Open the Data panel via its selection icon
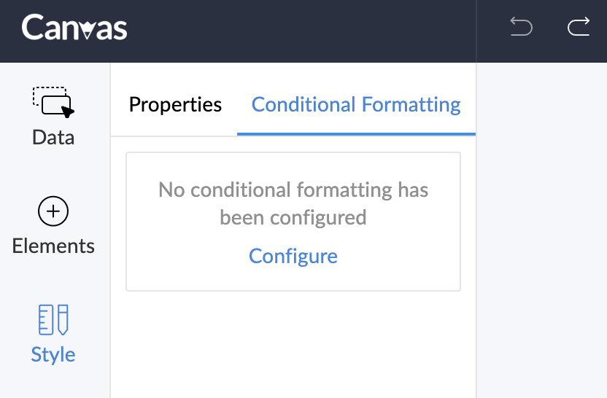The width and height of the screenshot is (607, 398). (x=53, y=102)
